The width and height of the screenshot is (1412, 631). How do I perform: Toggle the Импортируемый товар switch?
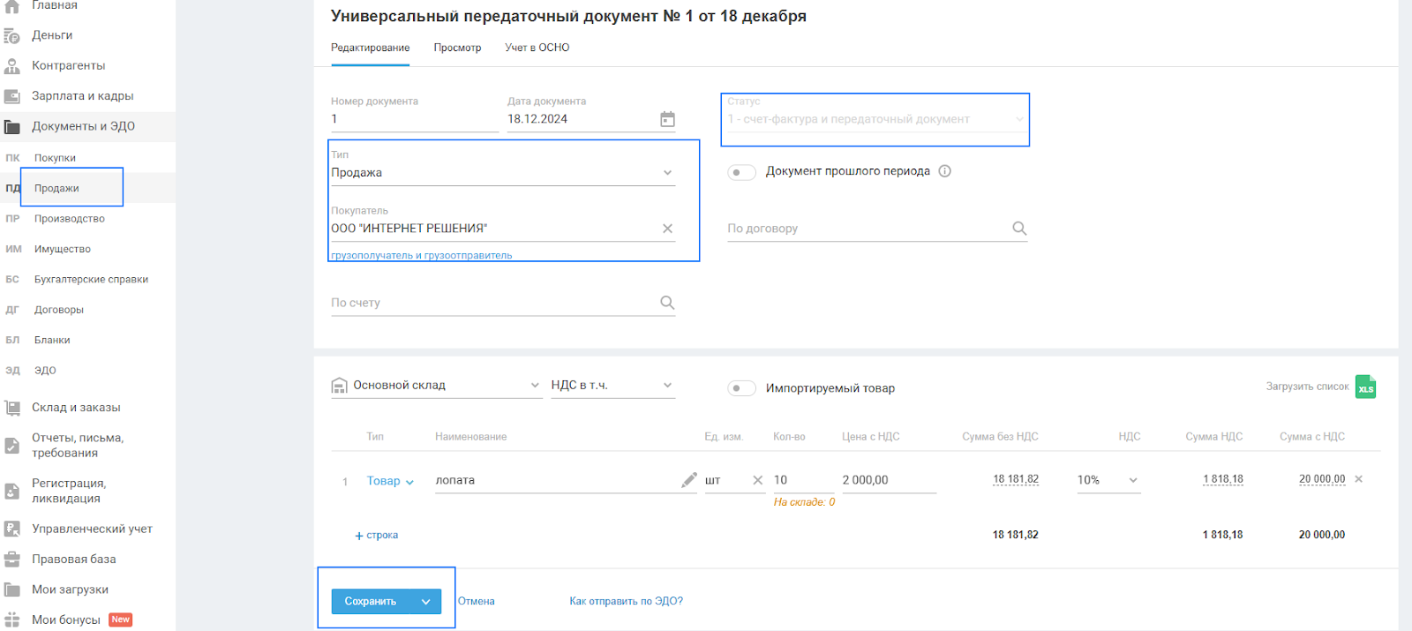tap(741, 388)
